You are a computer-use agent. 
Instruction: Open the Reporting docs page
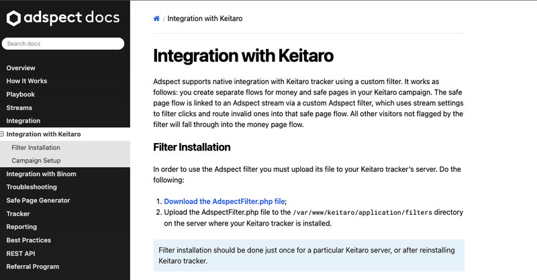[21, 227]
